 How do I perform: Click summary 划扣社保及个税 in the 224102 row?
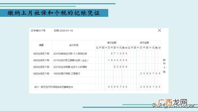click(x=41, y=54)
